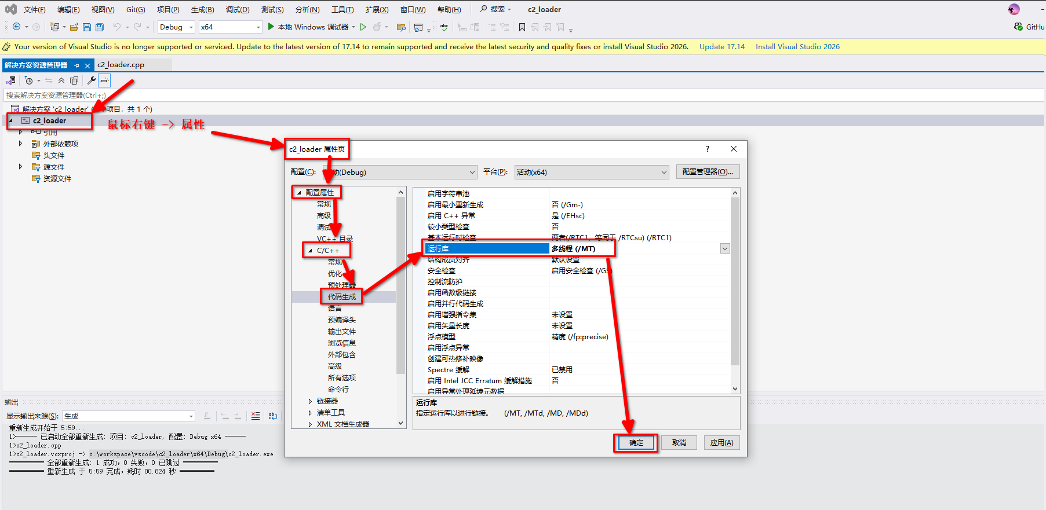The width and height of the screenshot is (1046, 510).
Task: Click the Update 17.14 link
Action: click(x=721, y=47)
